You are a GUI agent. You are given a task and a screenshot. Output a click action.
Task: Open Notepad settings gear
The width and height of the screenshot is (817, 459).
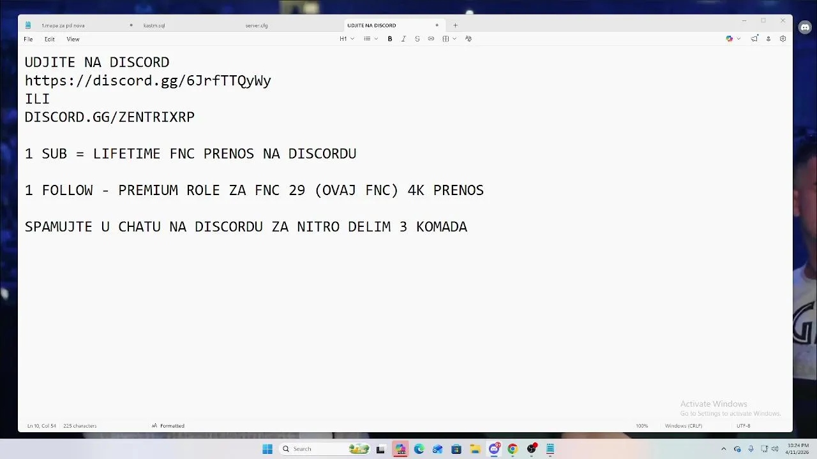(x=783, y=39)
